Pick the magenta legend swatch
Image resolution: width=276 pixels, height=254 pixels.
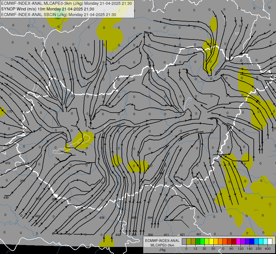pyautogui.click(x=238, y=241)
